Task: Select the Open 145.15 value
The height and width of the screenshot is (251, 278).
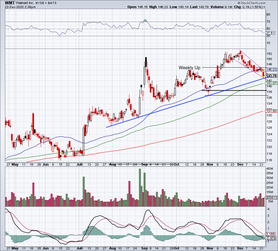Action: tap(137, 7)
